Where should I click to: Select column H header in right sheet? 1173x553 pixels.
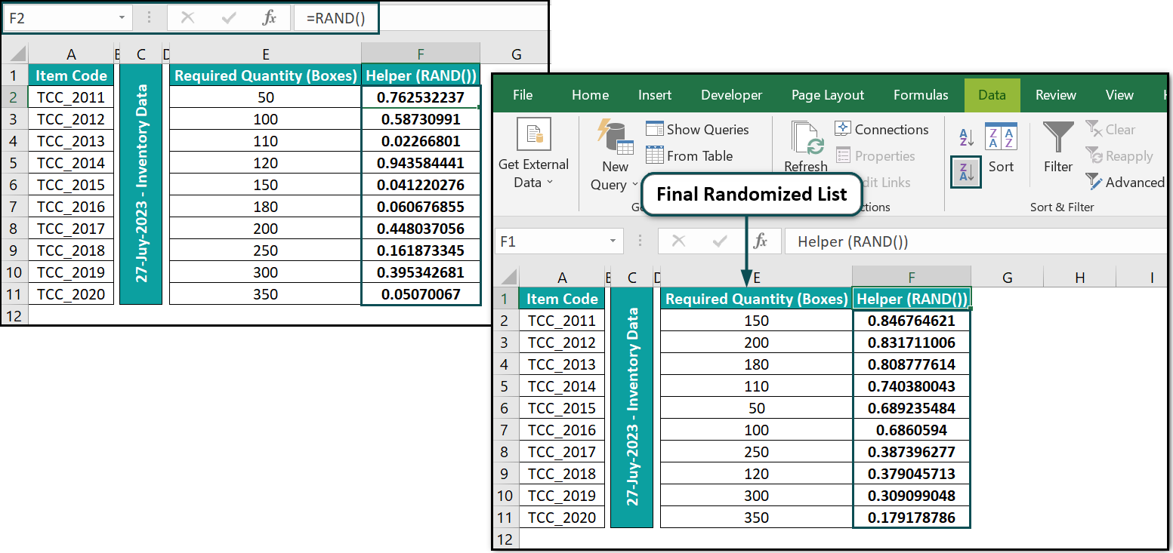1079,277
